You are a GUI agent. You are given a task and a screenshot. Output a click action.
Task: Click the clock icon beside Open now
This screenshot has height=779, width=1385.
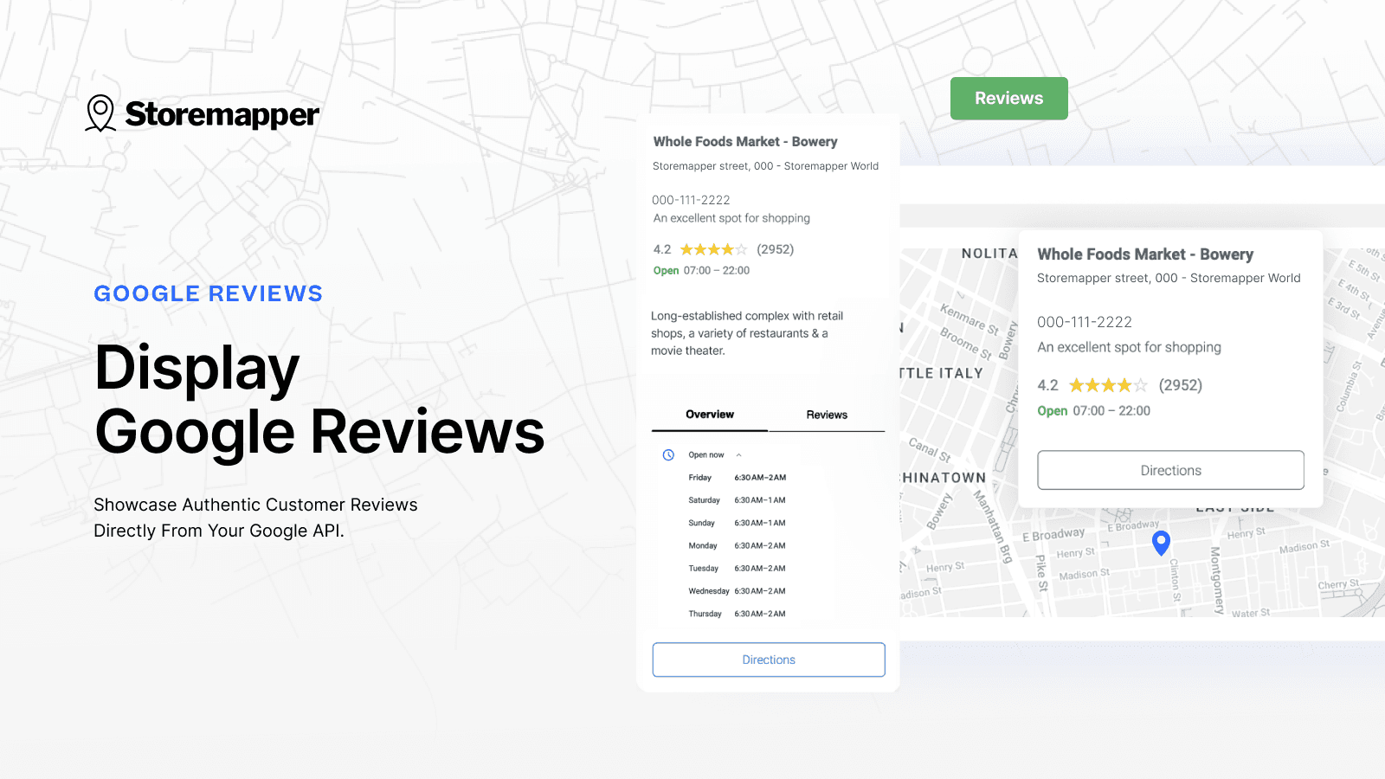[667, 454]
